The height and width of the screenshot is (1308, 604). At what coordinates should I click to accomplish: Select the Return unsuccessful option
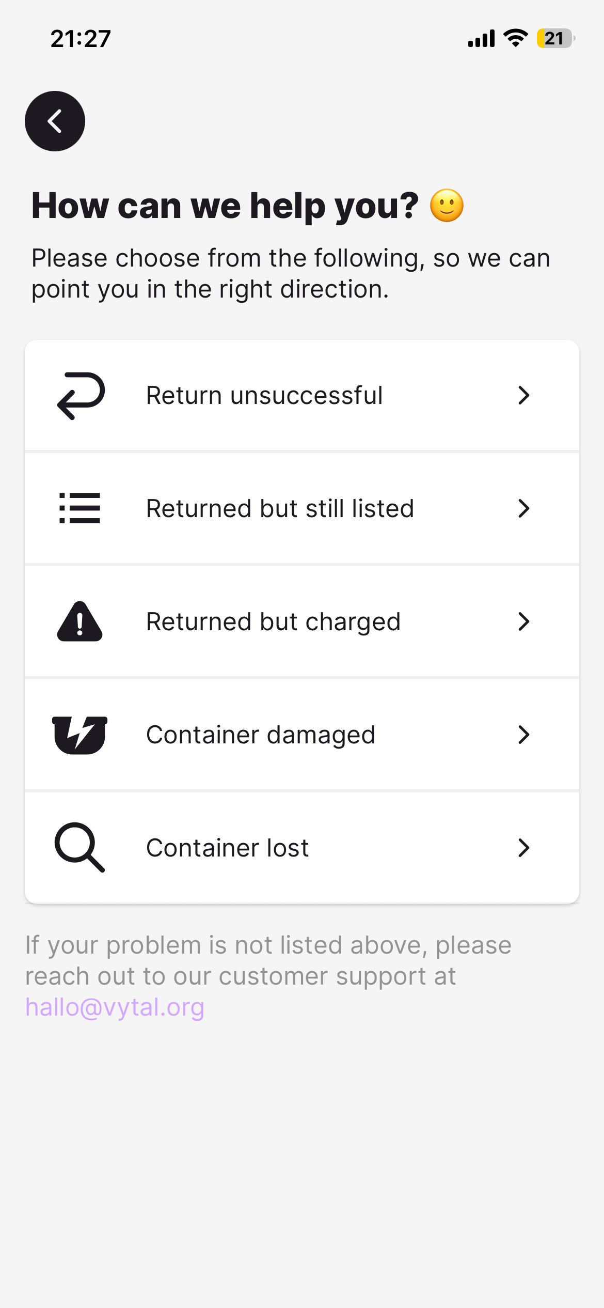pyautogui.click(x=264, y=395)
